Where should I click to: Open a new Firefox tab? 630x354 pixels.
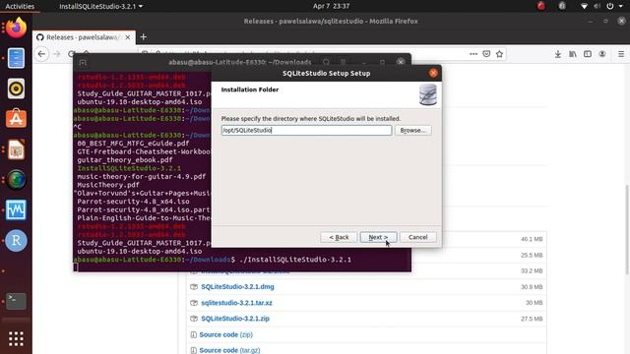pos(144,37)
